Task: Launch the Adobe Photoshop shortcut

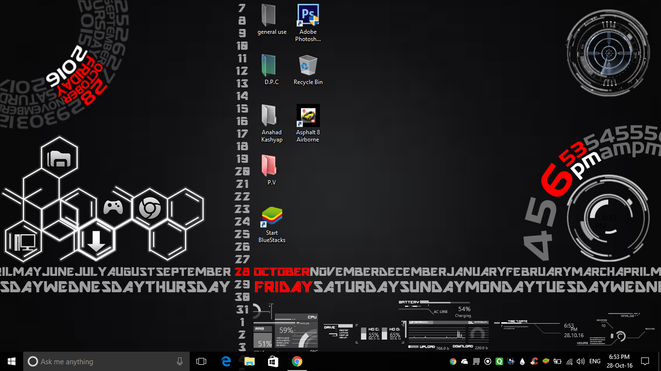Action: (x=308, y=23)
